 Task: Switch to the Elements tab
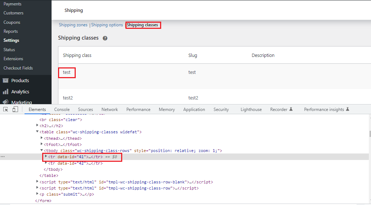coord(37,110)
